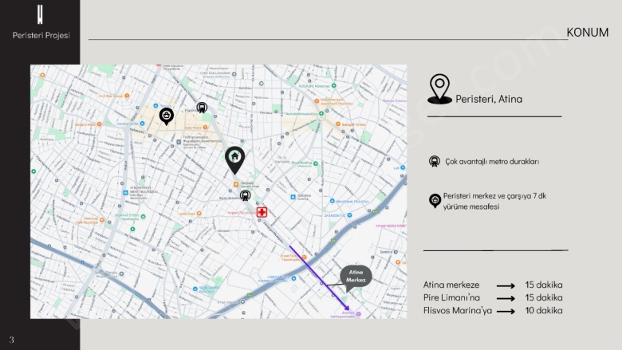This screenshot has width=622, height=350.
Task: Select the shopping bag pin on the map
Action: [x=166, y=116]
